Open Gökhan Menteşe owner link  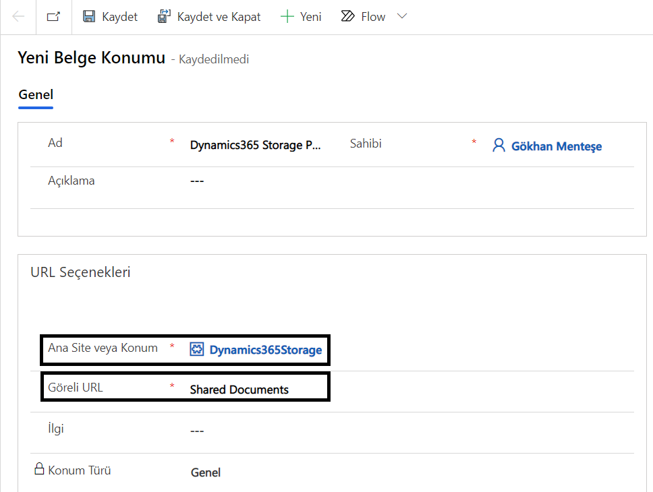pyautogui.click(x=557, y=146)
